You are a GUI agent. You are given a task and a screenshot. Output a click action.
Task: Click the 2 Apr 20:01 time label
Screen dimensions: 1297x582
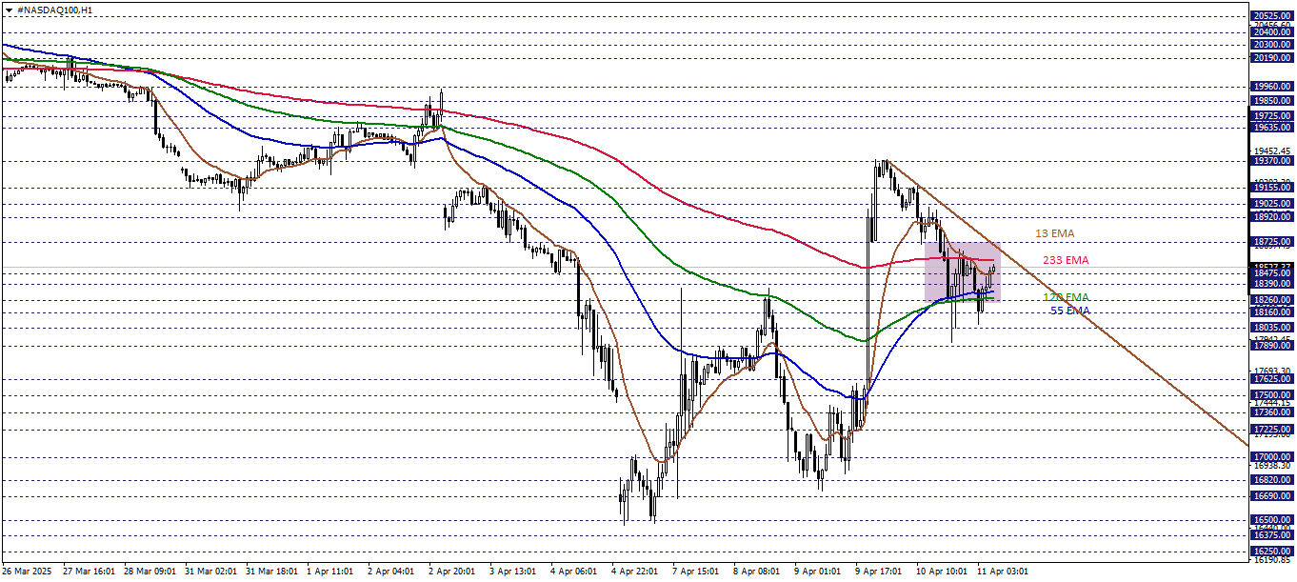click(452, 572)
